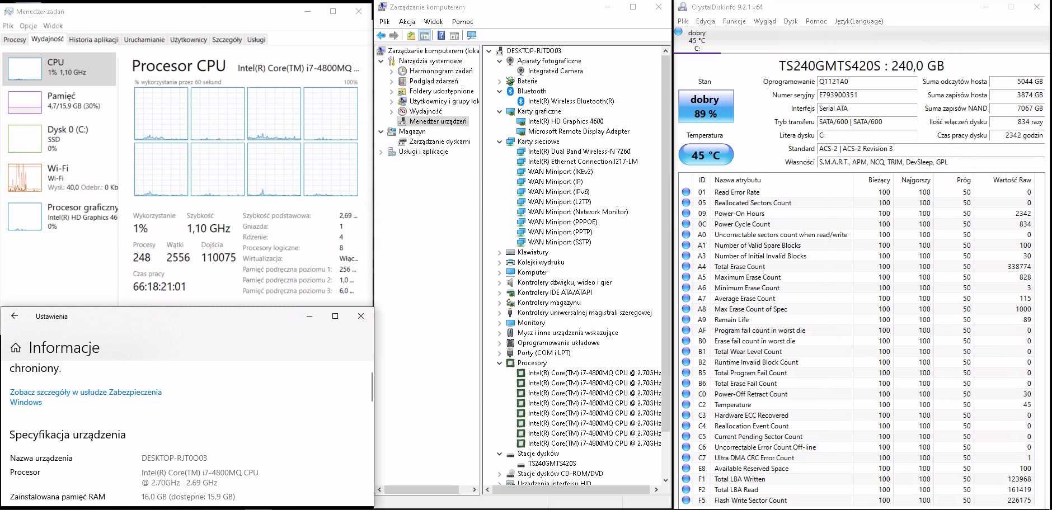1052x510 pixels.
Task: Click the health status circle above disk C: in CrystalDiskInfo
Action: (679, 32)
